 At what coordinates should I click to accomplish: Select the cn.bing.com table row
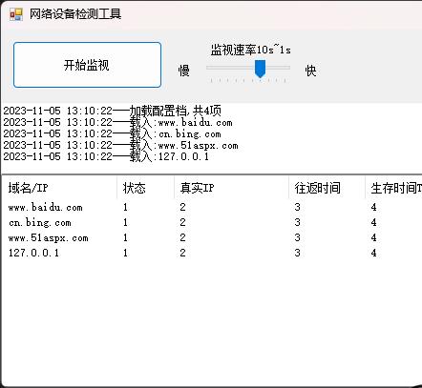pyautogui.click(x=212, y=222)
